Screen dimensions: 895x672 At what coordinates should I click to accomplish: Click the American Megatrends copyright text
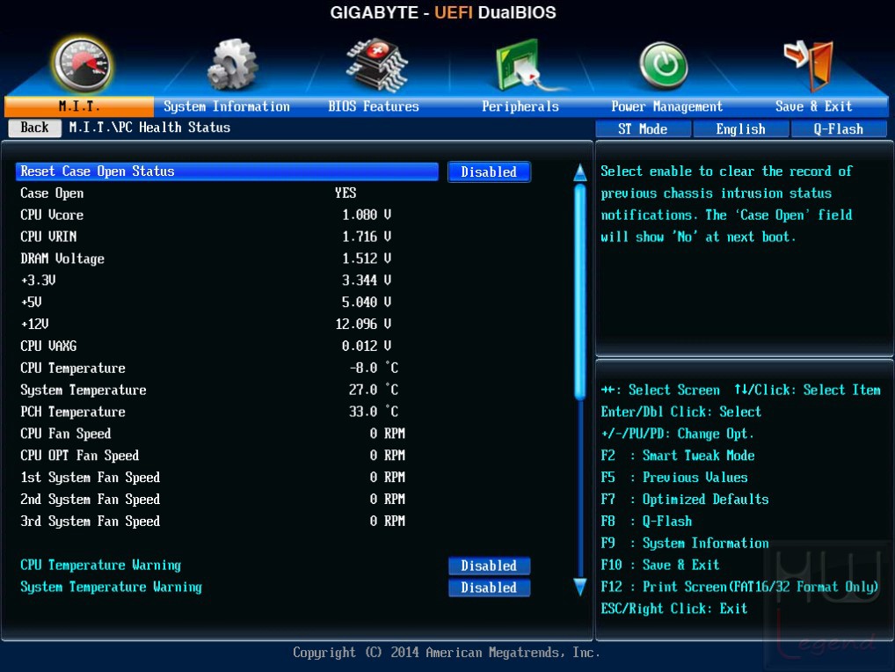(447, 652)
